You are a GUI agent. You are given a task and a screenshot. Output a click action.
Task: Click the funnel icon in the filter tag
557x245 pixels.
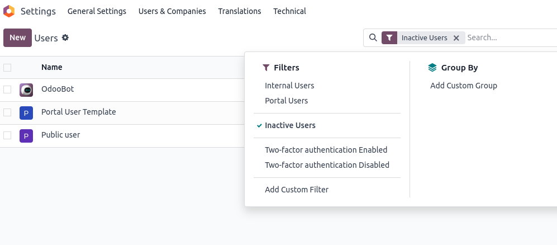click(x=389, y=37)
